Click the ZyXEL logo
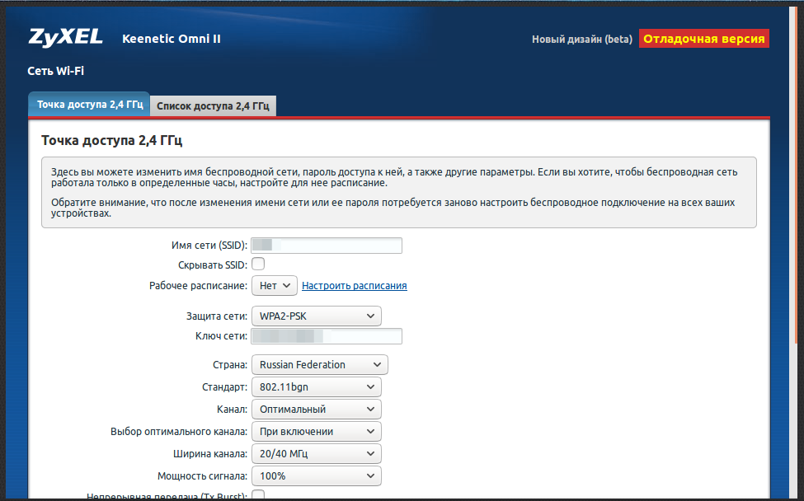804x501 pixels. click(x=66, y=37)
